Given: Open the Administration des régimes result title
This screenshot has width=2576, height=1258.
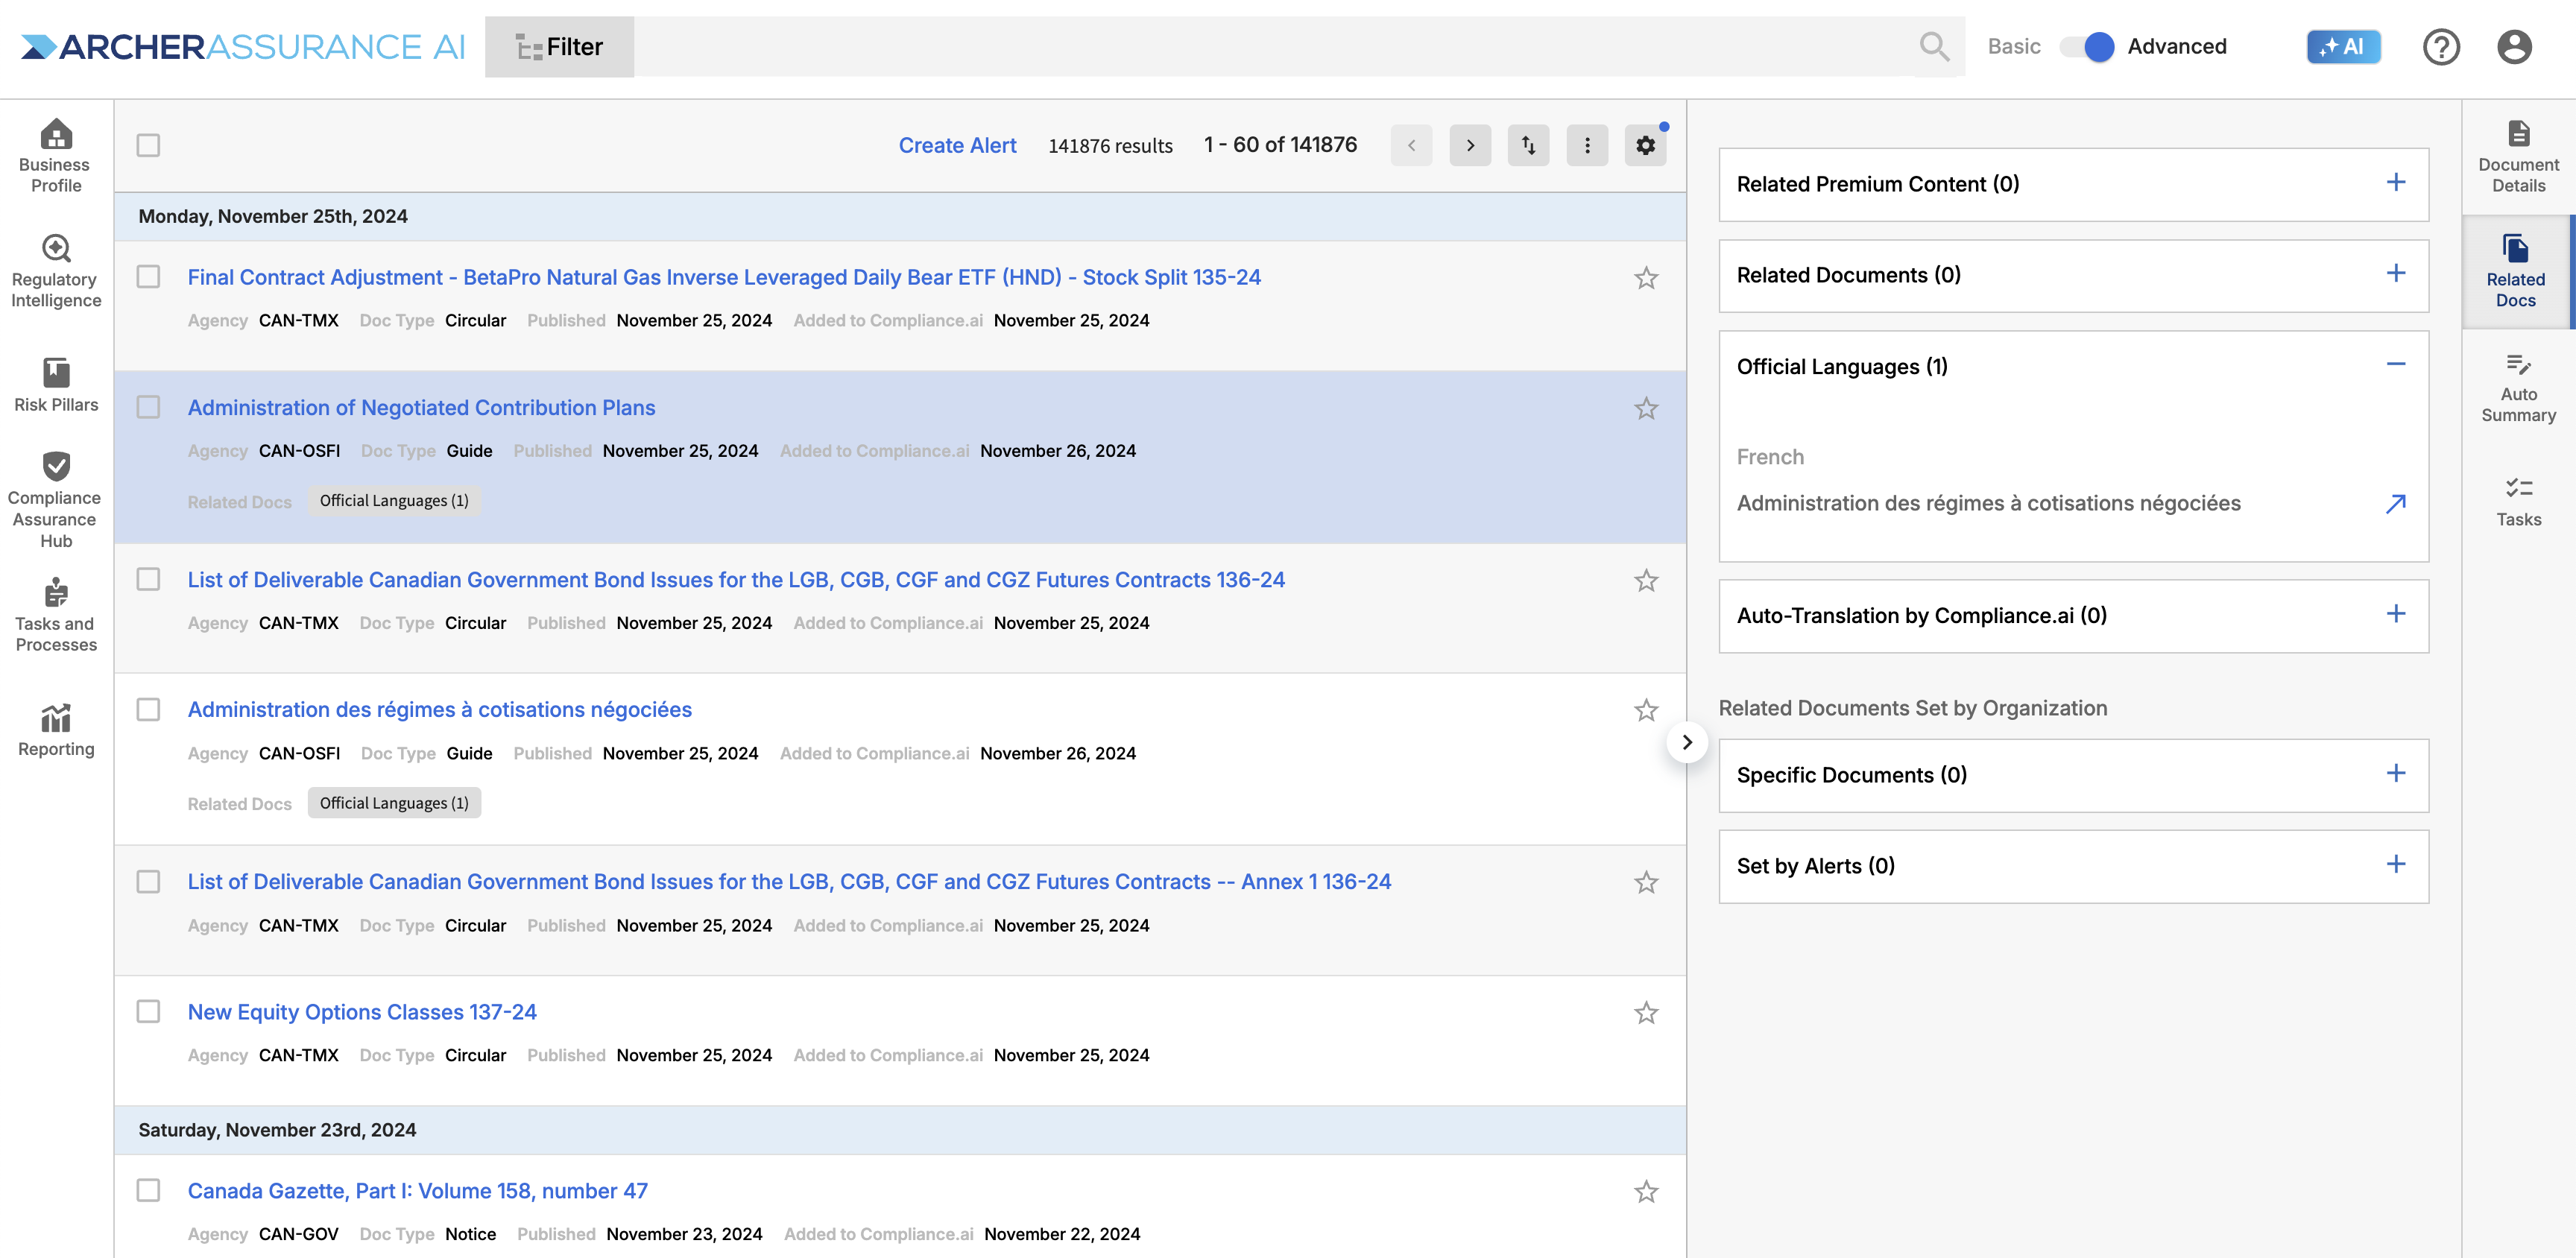Looking at the screenshot, I should [440, 710].
